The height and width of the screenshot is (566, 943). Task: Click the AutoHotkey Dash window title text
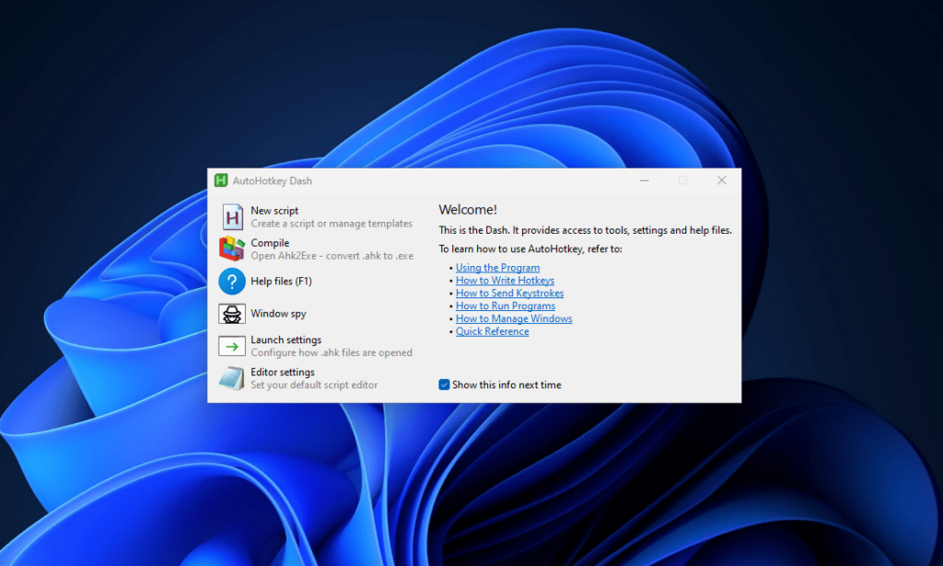pos(272,181)
